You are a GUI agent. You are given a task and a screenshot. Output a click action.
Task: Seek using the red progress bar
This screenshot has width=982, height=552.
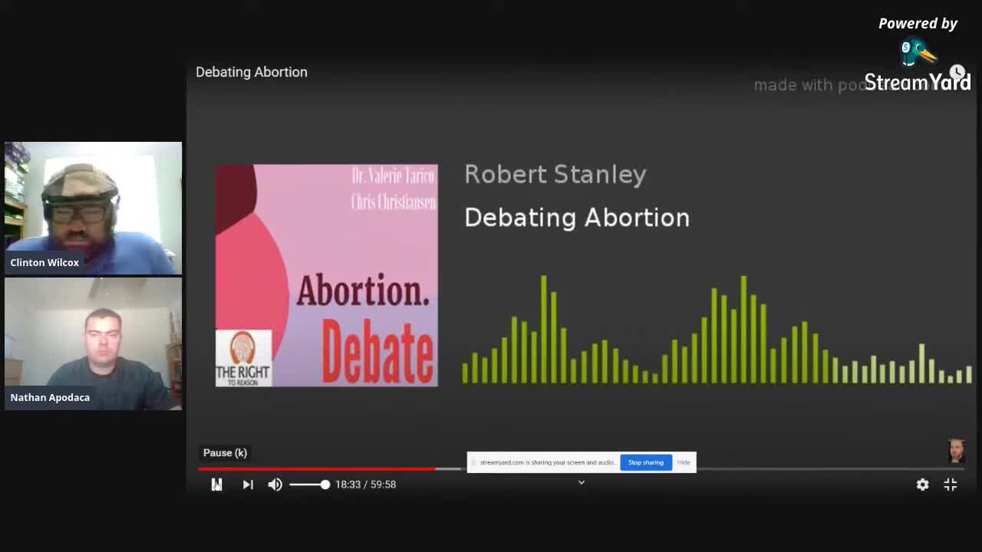click(x=317, y=468)
